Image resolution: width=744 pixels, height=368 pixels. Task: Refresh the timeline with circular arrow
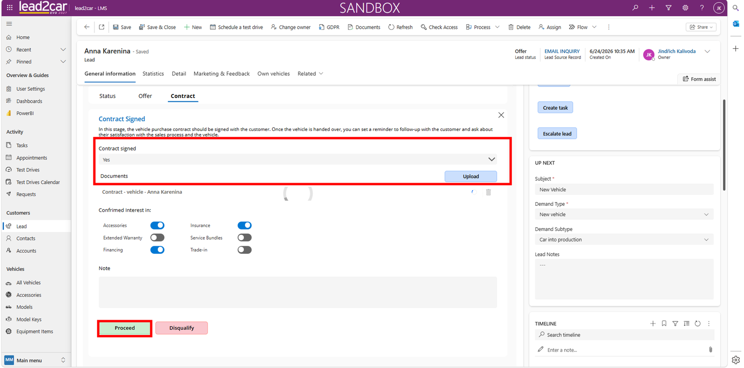tap(697, 323)
